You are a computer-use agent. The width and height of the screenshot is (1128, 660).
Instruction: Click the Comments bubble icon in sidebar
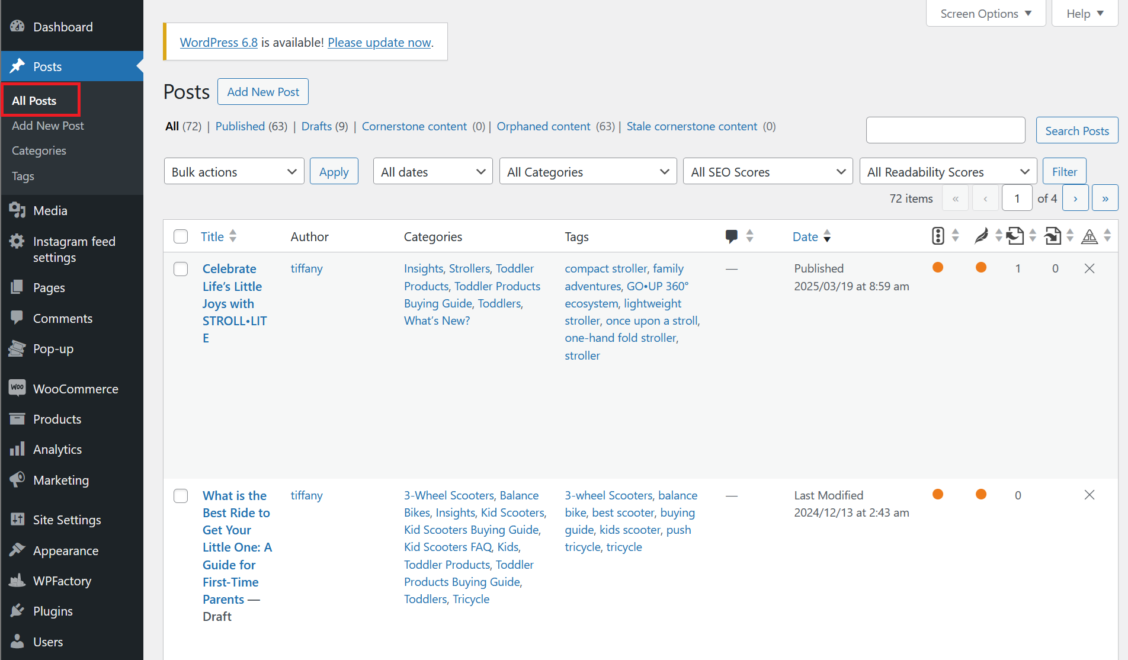point(17,318)
